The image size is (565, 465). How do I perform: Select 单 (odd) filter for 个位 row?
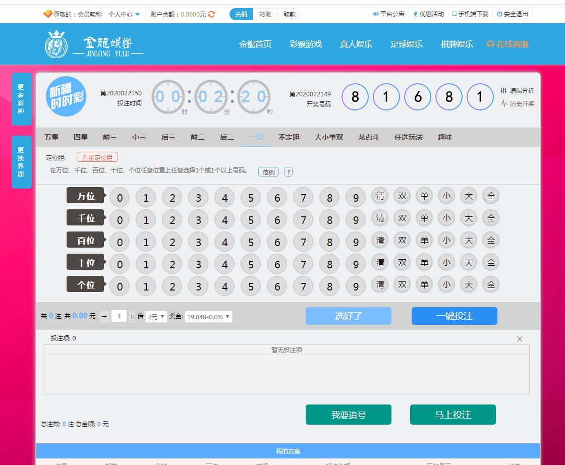coord(424,284)
